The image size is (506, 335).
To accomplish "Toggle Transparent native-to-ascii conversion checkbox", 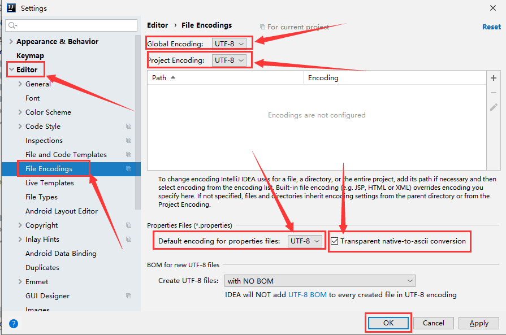I will coord(335,241).
